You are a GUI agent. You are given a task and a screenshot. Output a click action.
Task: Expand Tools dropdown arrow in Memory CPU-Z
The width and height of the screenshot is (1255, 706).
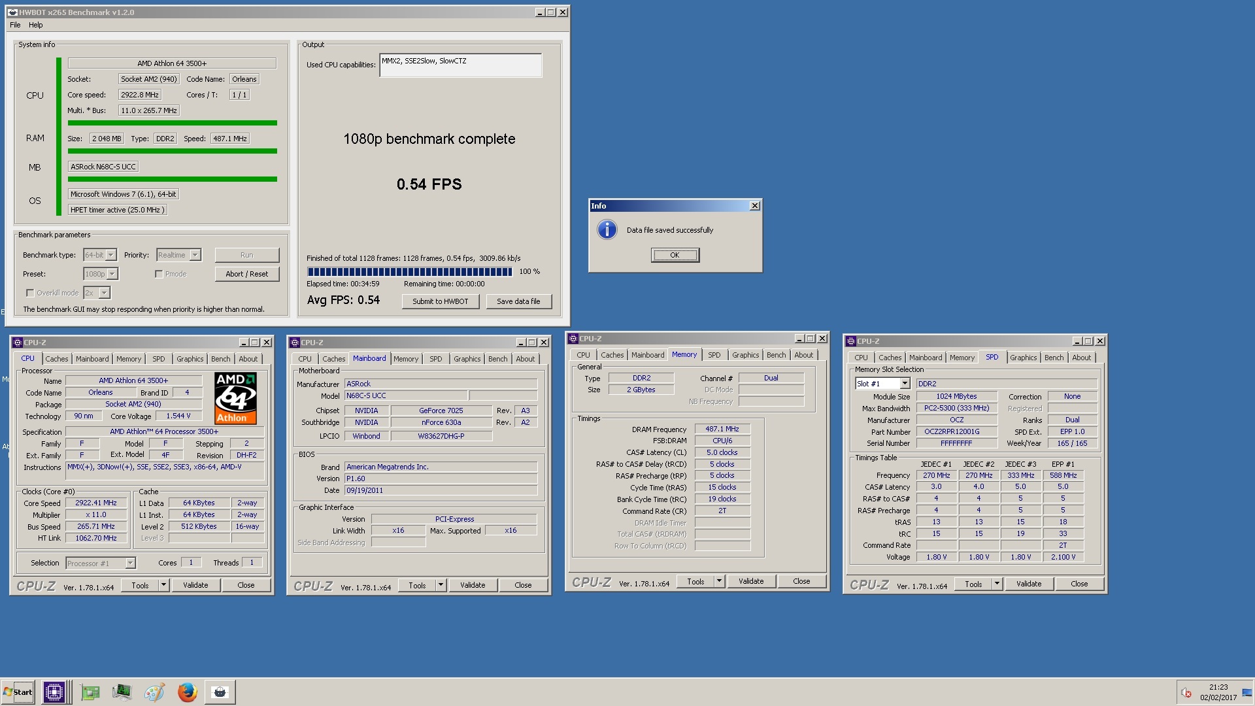point(720,581)
